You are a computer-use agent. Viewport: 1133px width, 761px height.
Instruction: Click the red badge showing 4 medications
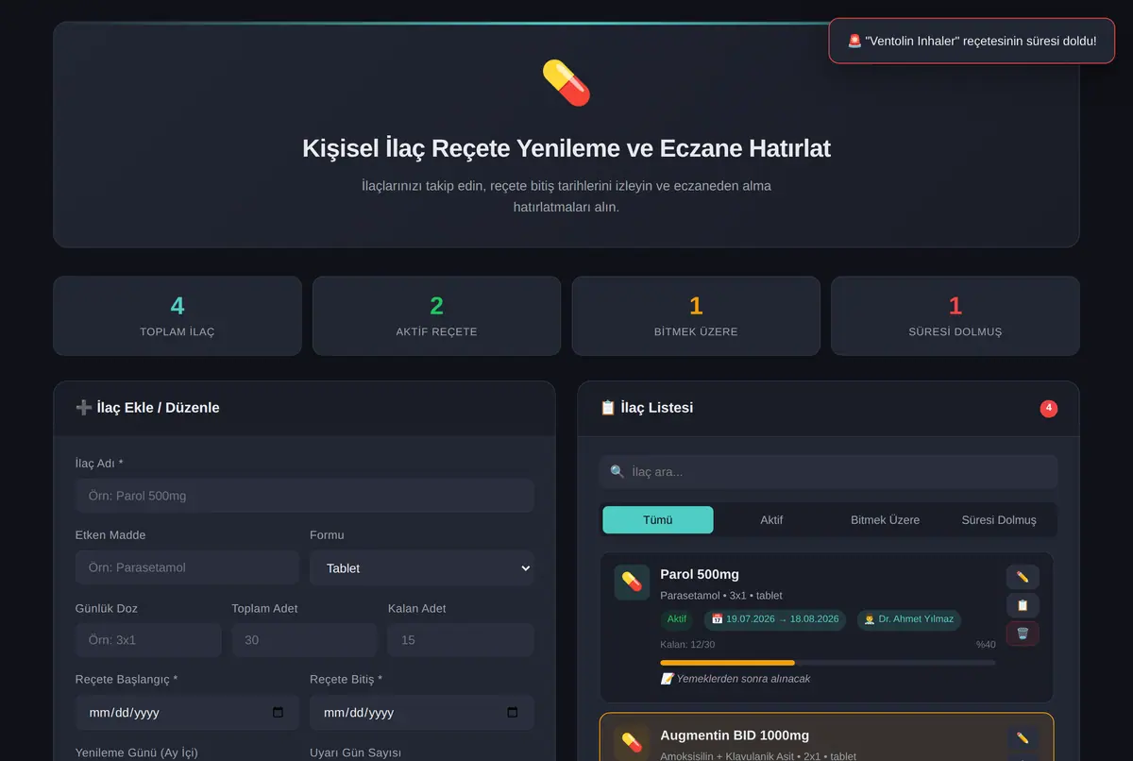click(x=1049, y=409)
